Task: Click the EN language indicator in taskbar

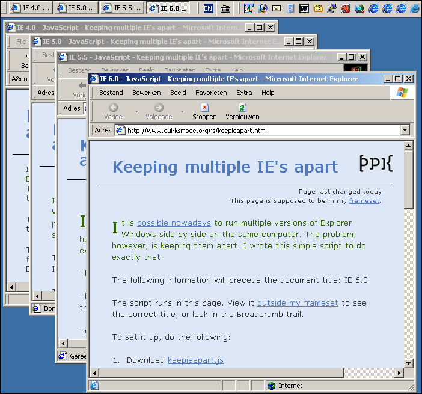Action: click(x=208, y=8)
